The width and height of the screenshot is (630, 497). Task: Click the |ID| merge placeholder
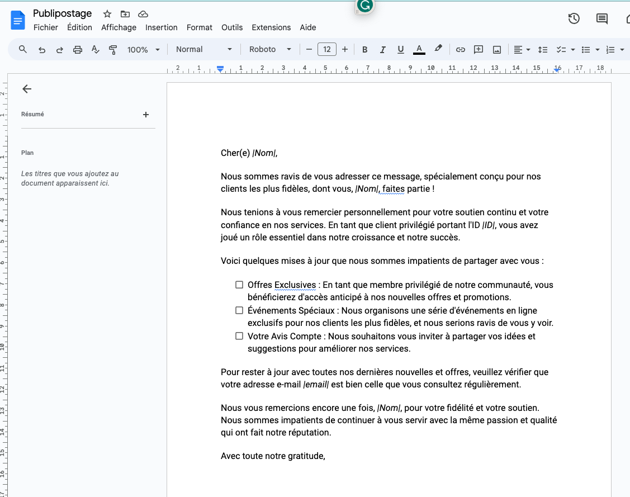pyautogui.click(x=489, y=225)
